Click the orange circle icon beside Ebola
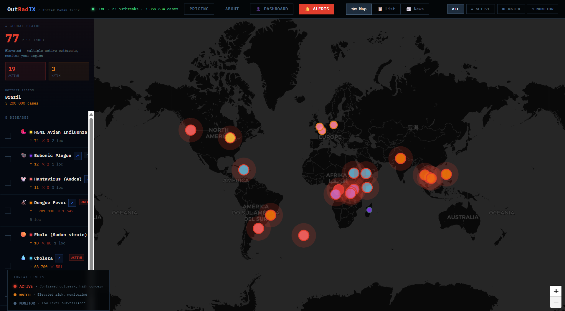The width and height of the screenshot is (565, 311). pos(23,234)
